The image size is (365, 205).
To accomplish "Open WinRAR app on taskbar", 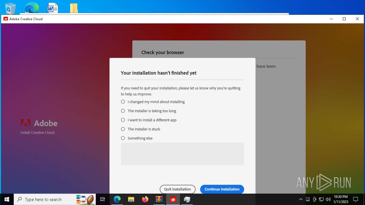I will 159,199.
